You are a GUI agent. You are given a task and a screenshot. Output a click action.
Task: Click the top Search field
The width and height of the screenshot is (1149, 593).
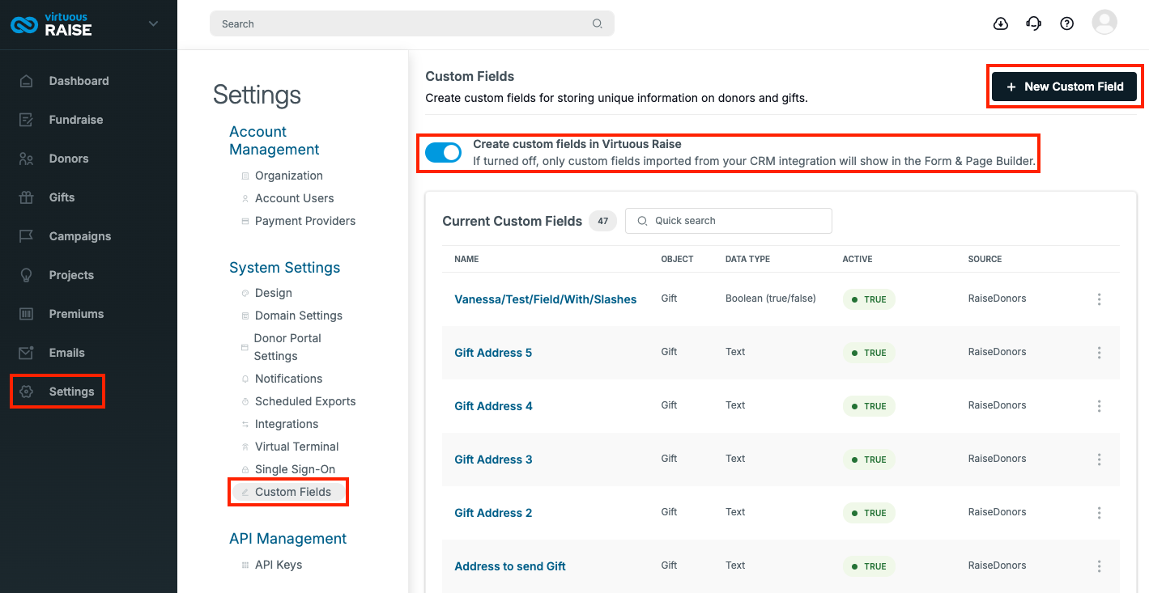pos(411,23)
